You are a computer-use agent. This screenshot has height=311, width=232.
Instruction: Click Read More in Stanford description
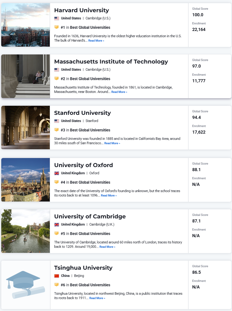point(112,143)
